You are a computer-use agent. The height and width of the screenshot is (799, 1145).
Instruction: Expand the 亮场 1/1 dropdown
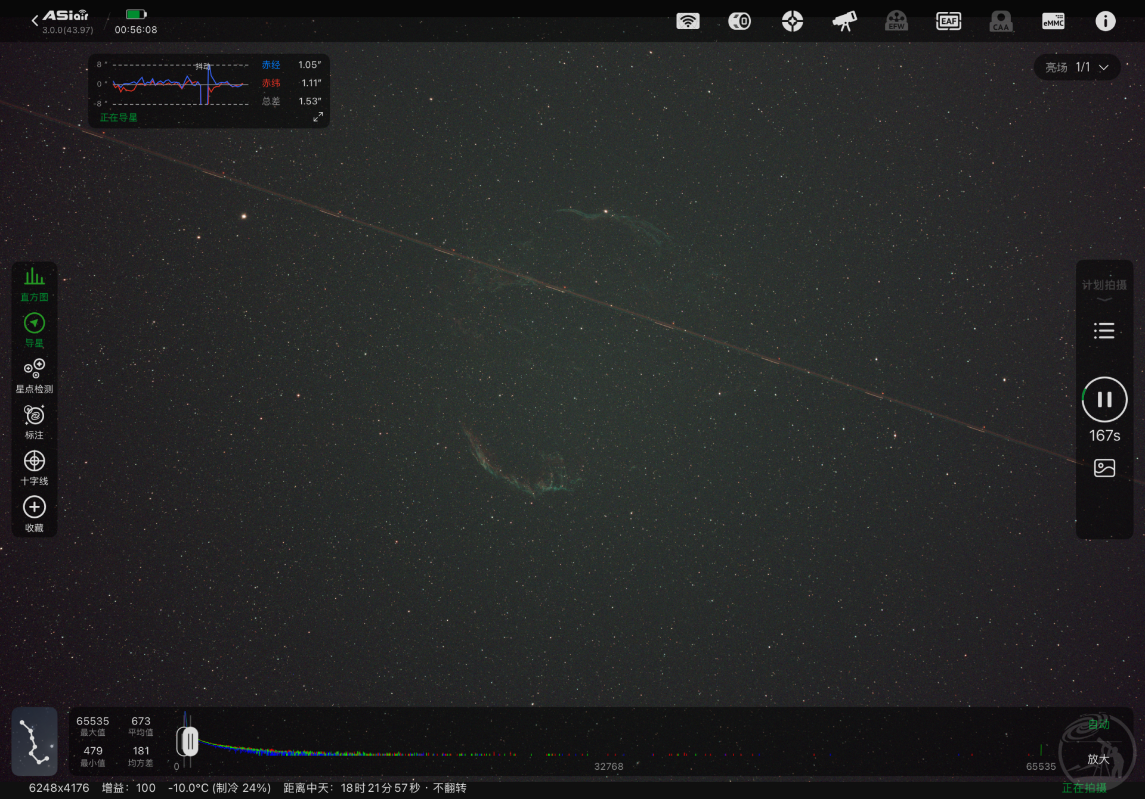coord(1076,67)
